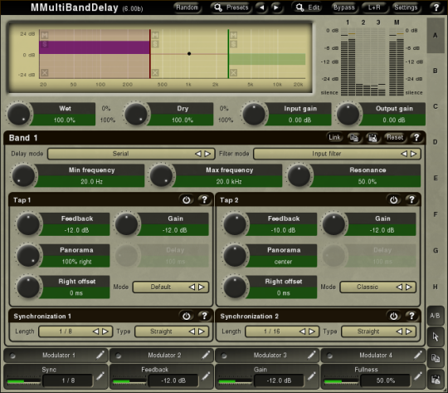The width and height of the screenshot is (448, 393).
Task: Open the main help question mark
Action: 436,7
